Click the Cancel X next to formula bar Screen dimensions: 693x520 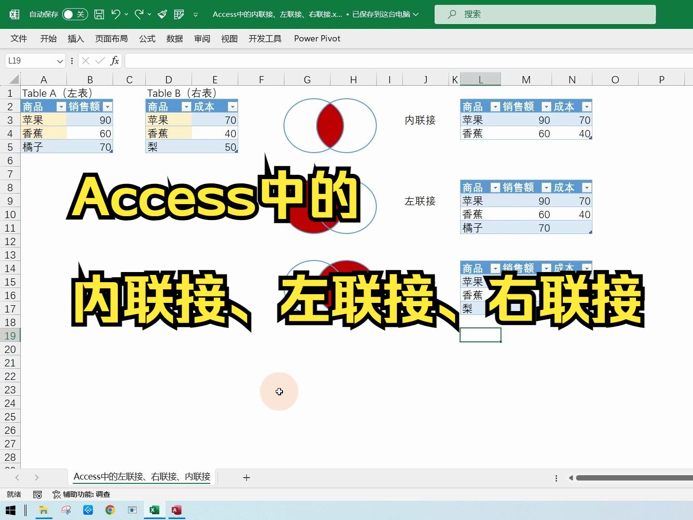pyautogui.click(x=85, y=61)
